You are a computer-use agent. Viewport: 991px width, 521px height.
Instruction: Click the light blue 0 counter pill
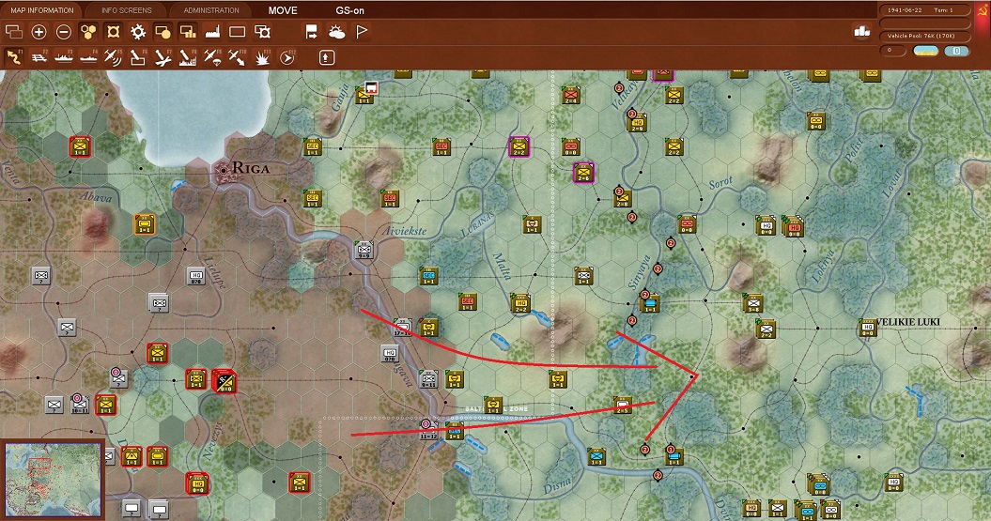pos(957,51)
